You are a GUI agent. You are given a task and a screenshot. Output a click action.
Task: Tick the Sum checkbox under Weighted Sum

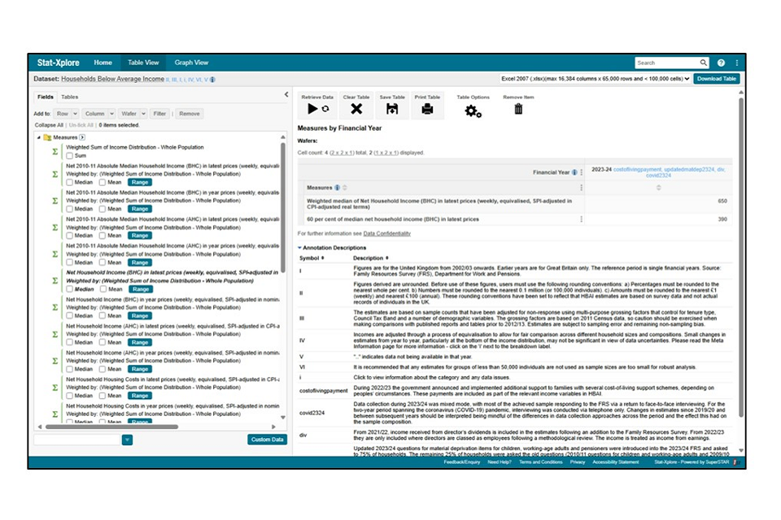[70, 155]
